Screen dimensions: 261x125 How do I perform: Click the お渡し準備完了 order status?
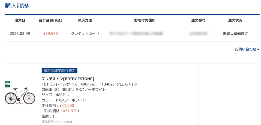[235, 34]
